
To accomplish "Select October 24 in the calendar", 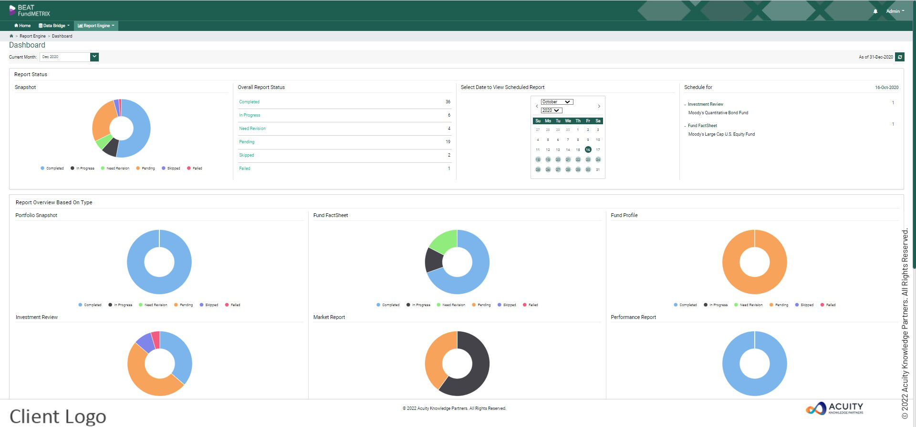I will [598, 159].
